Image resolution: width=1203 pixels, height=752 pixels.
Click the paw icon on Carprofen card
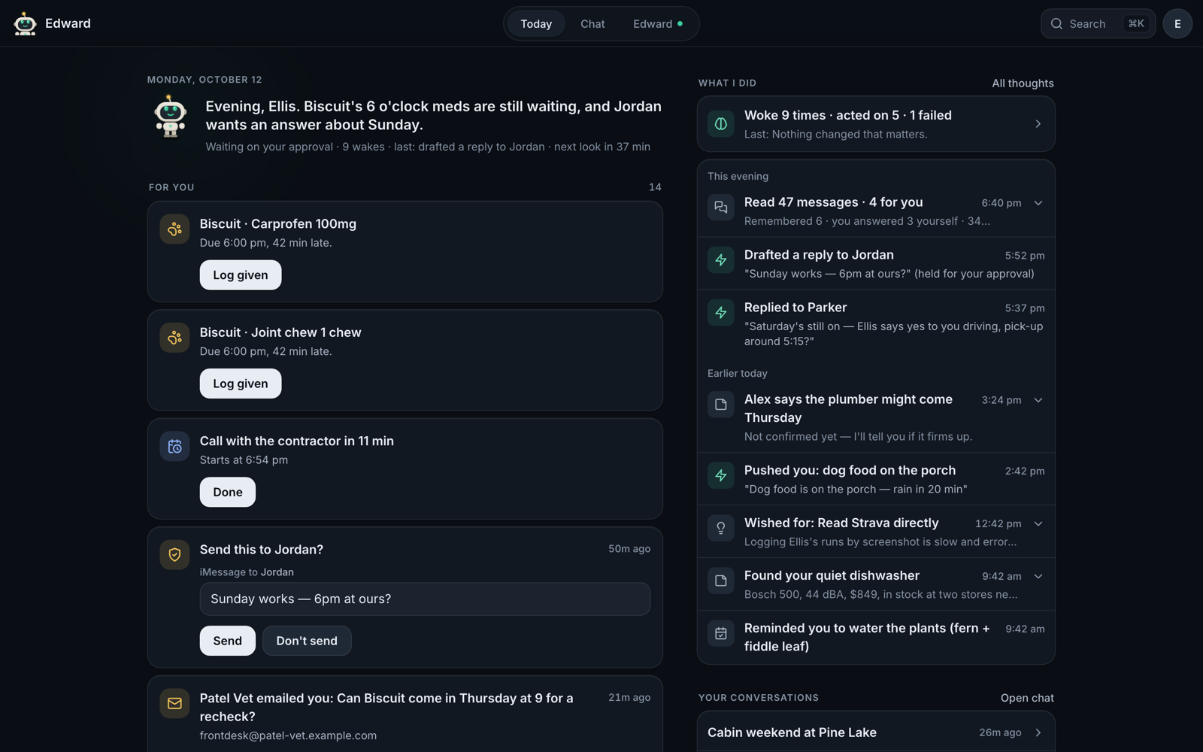174,229
